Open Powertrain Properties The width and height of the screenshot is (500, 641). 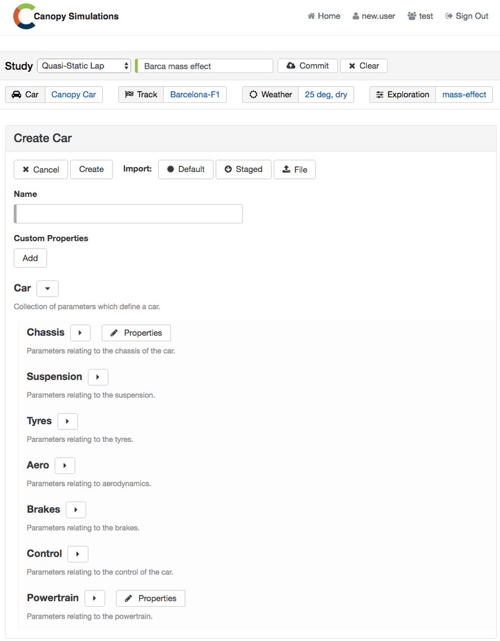pos(150,598)
